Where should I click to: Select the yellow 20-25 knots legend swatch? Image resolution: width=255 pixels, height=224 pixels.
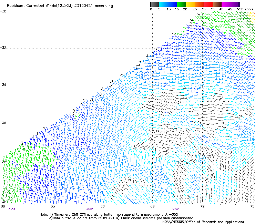190,4
